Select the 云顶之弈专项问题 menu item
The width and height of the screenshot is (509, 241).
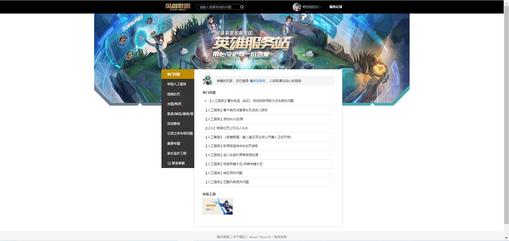click(x=180, y=134)
